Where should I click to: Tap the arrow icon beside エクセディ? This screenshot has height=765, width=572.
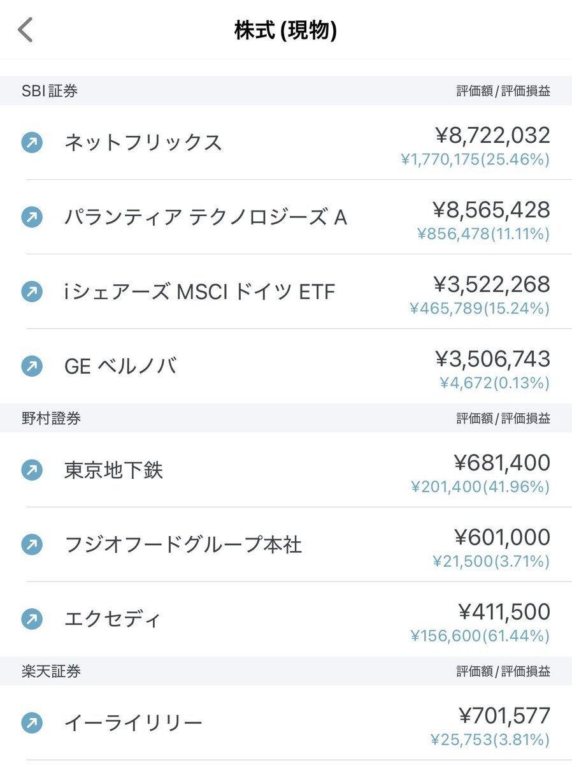(x=32, y=619)
